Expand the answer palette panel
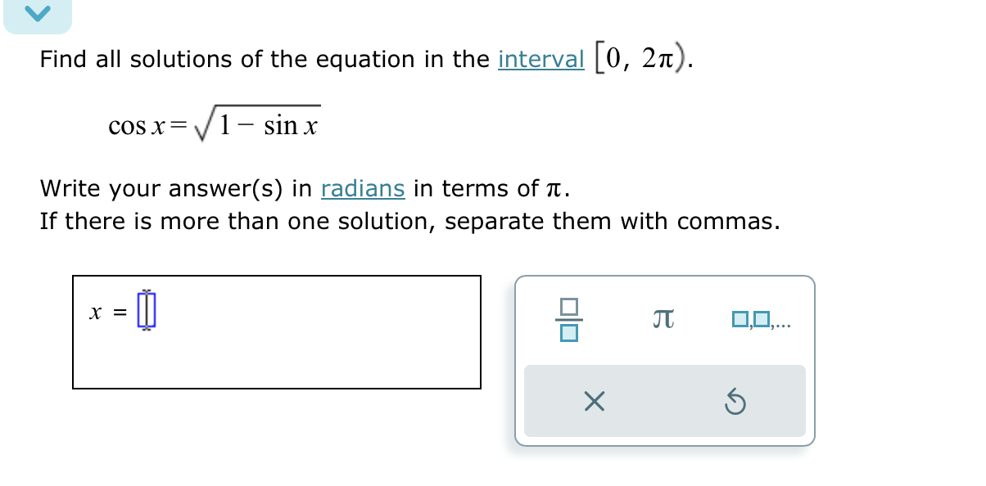 coord(664,360)
